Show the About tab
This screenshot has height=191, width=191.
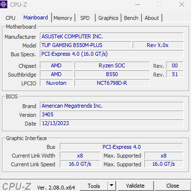click(x=152, y=18)
